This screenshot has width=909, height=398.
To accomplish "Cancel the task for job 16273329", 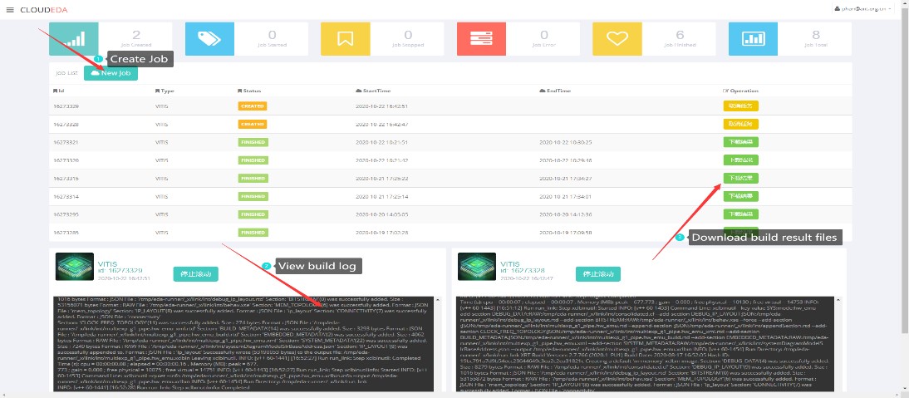I will click(x=740, y=106).
